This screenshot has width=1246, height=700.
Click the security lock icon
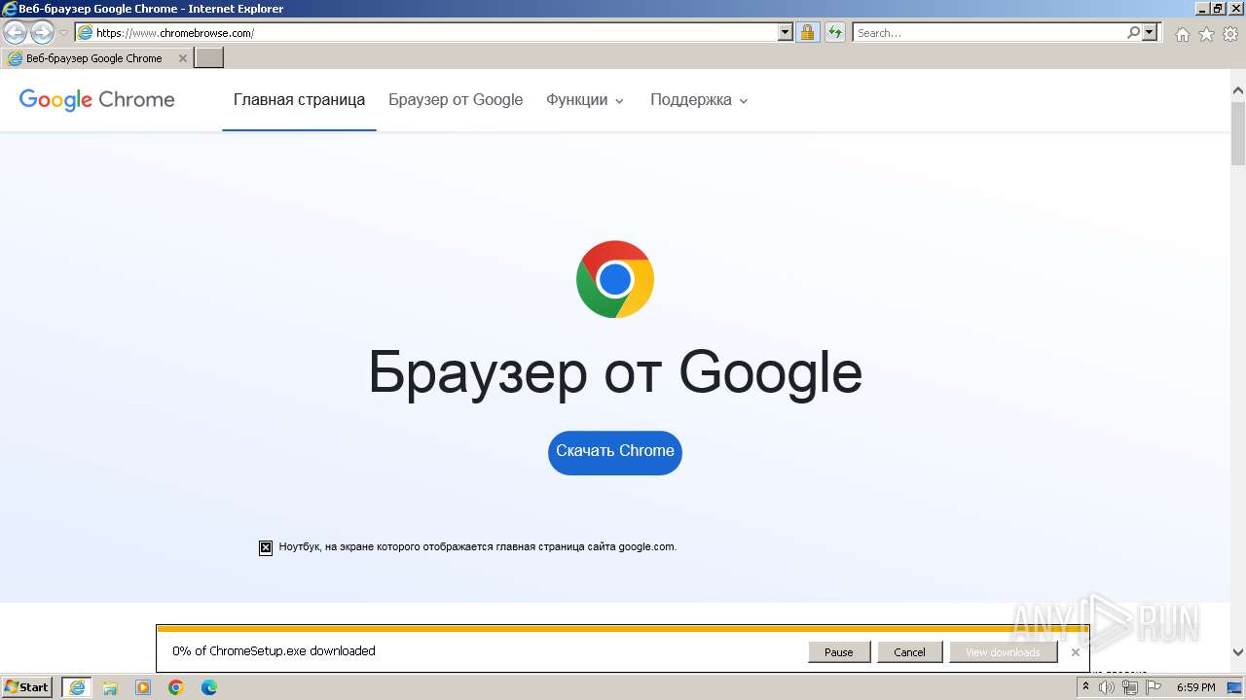[807, 32]
